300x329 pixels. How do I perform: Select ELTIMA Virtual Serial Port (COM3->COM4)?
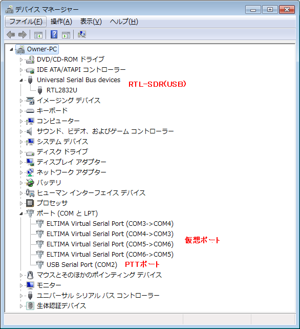[x=110, y=224]
